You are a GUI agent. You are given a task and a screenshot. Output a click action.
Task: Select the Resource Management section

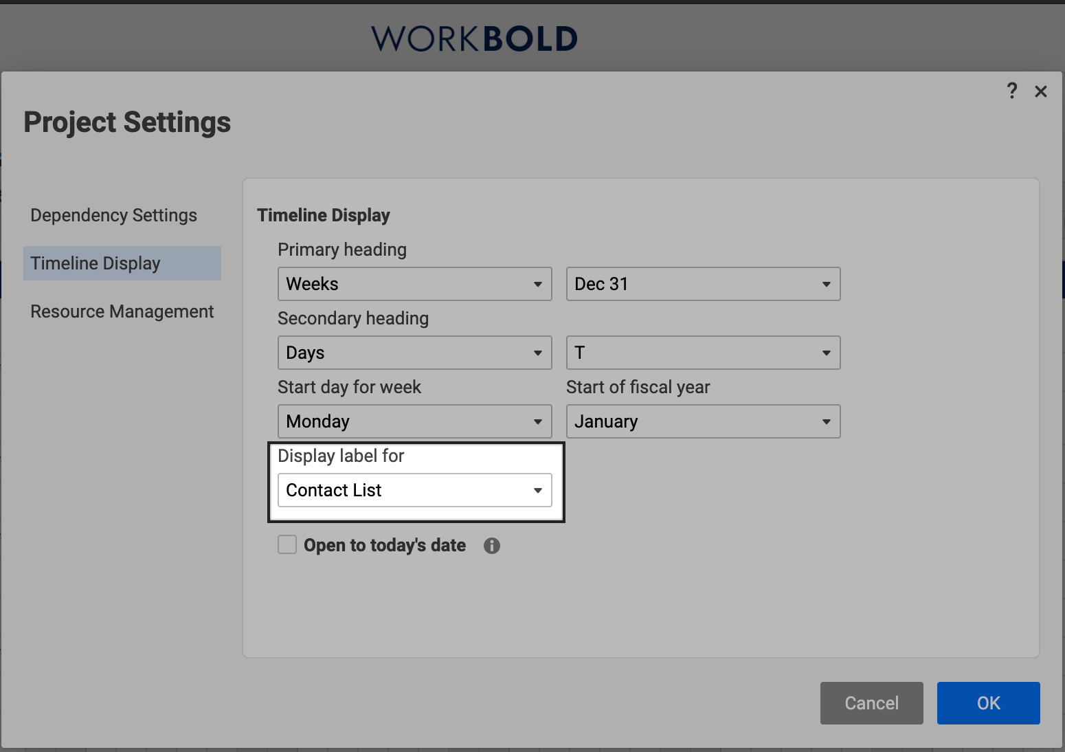pyautogui.click(x=122, y=311)
